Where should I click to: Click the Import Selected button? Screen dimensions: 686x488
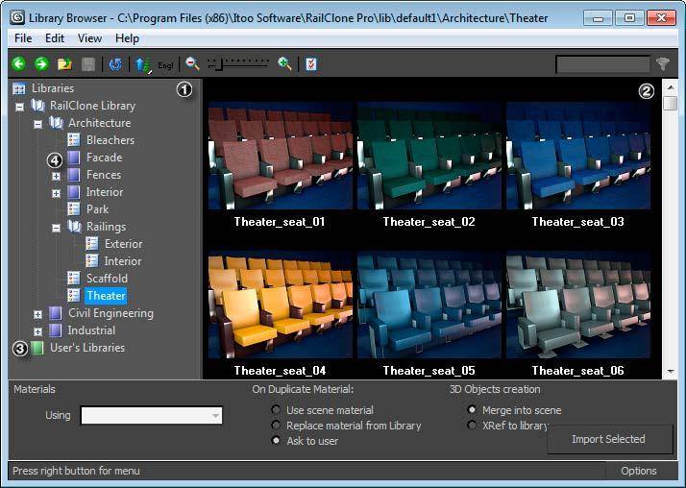[x=608, y=439]
